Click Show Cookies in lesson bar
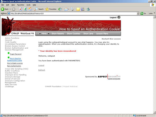The image size is (156, 117). click(74, 34)
